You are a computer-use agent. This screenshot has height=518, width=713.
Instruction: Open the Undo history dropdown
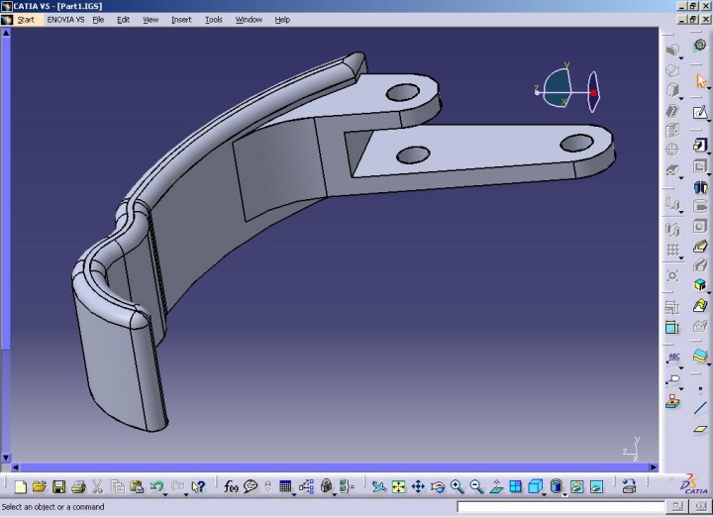tap(166, 492)
